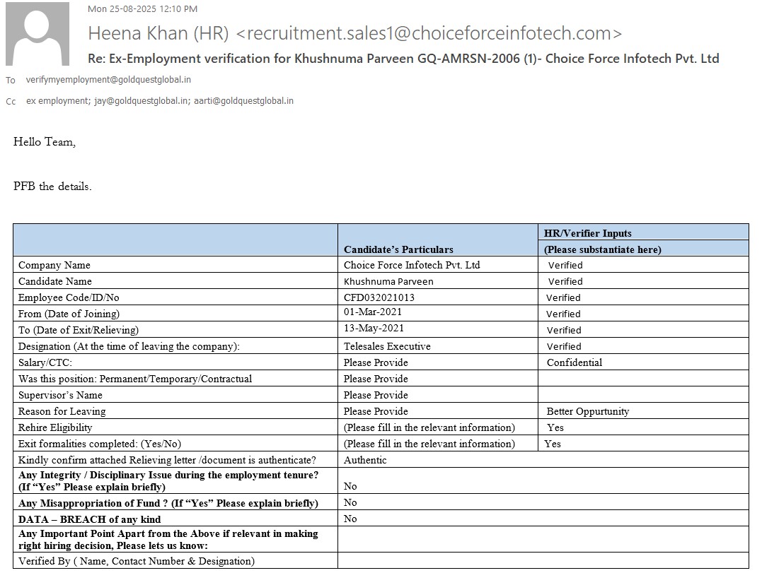Click the empty HR input cell for Supervisor's Name
This screenshot has height=573, width=762.
pyautogui.click(x=643, y=395)
